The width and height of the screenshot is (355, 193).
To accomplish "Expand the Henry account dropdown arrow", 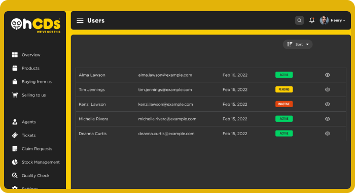I will 344,21.
